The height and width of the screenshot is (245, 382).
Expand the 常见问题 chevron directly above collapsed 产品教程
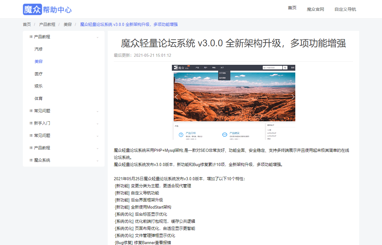coord(98,136)
